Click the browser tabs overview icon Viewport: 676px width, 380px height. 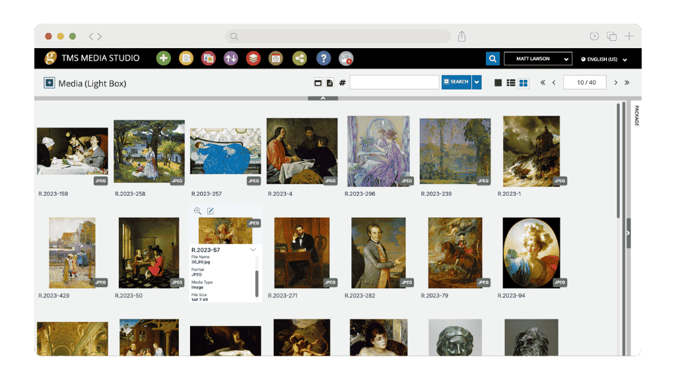tap(612, 36)
